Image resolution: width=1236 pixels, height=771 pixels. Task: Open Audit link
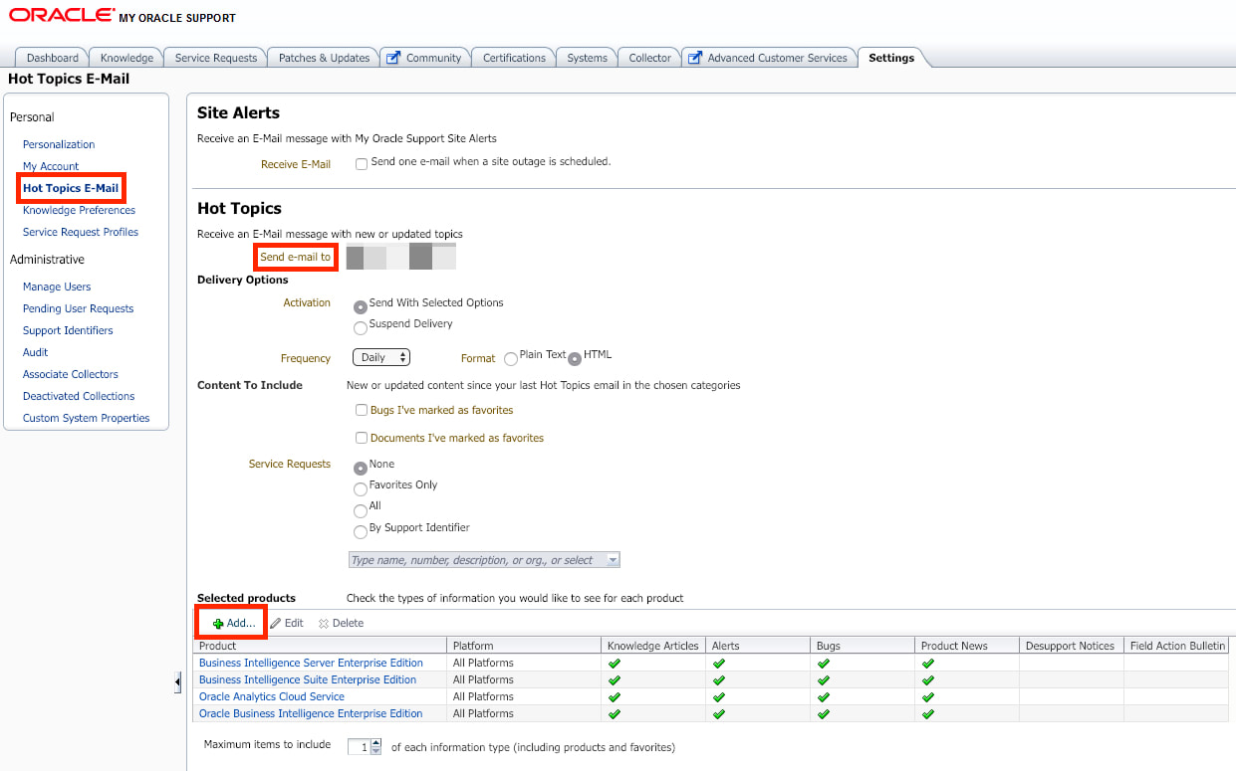click(36, 352)
